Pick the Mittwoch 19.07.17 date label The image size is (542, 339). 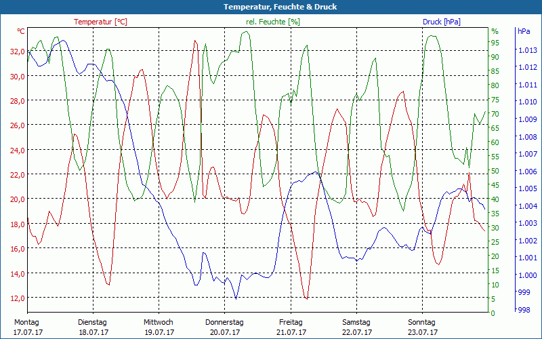point(159,327)
